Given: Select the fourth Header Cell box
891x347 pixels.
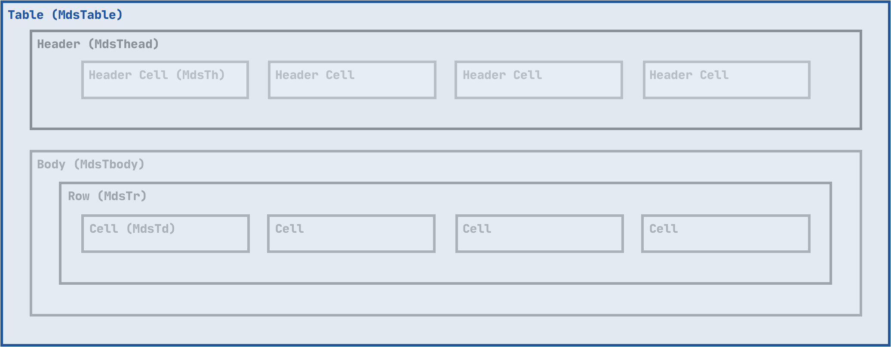Looking at the screenshot, I should (x=726, y=80).
